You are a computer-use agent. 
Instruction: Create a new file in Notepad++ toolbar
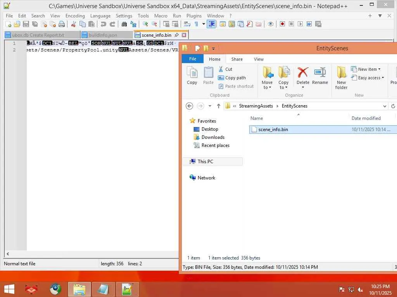(8, 24)
